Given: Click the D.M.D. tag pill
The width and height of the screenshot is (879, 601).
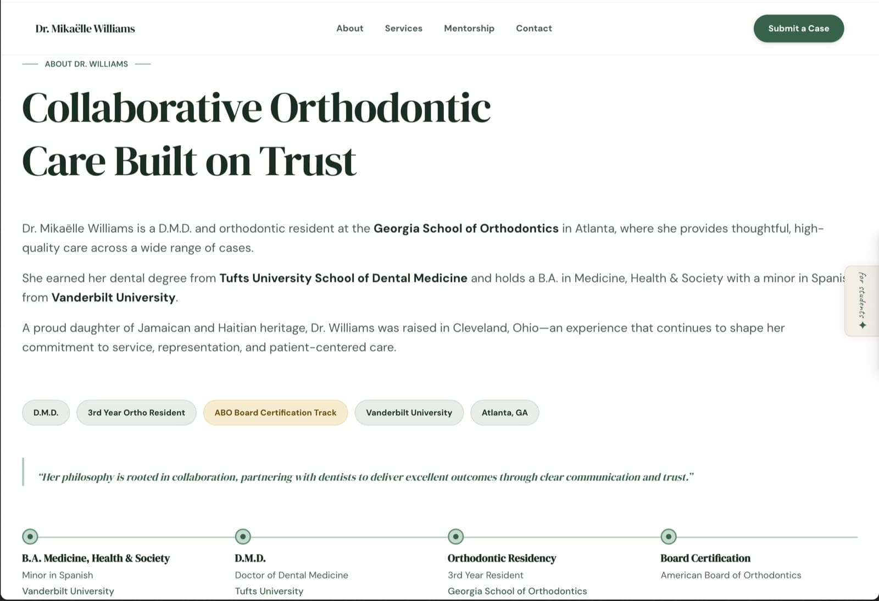Looking at the screenshot, I should point(46,413).
